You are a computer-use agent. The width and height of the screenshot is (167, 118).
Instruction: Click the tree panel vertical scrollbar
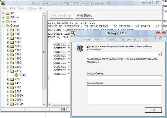tap(44, 55)
